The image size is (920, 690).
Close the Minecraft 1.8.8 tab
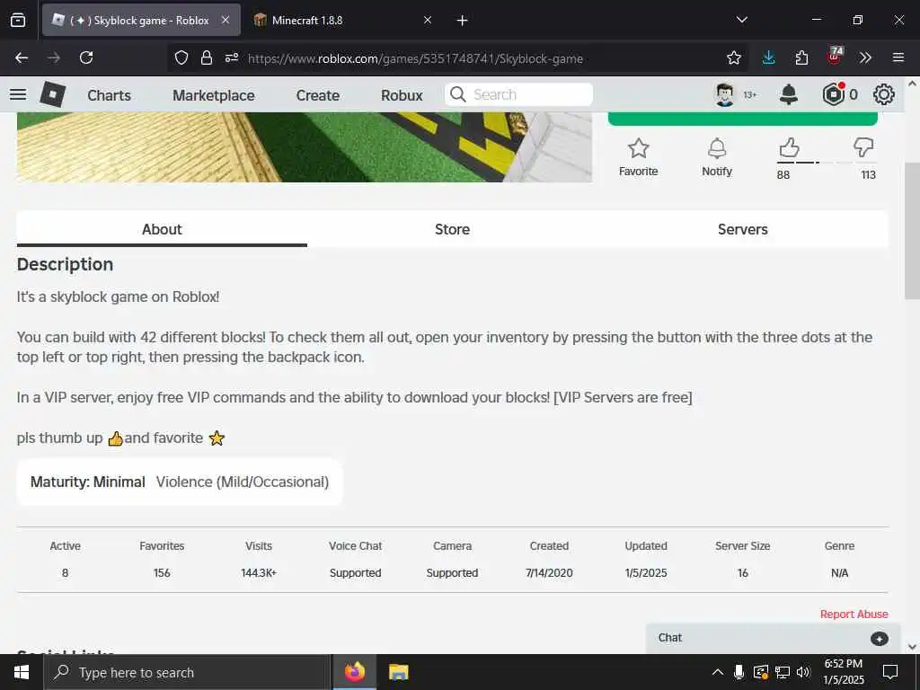pyautogui.click(x=428, y=20)
